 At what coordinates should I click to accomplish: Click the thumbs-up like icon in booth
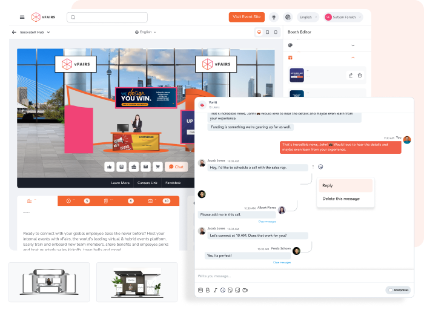109,167
